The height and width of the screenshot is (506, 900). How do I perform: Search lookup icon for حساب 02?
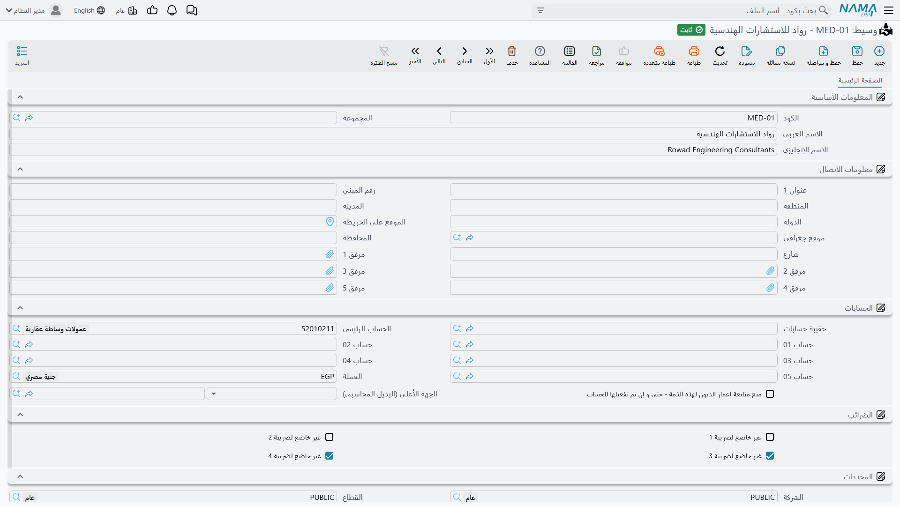[x=16, y=344]
